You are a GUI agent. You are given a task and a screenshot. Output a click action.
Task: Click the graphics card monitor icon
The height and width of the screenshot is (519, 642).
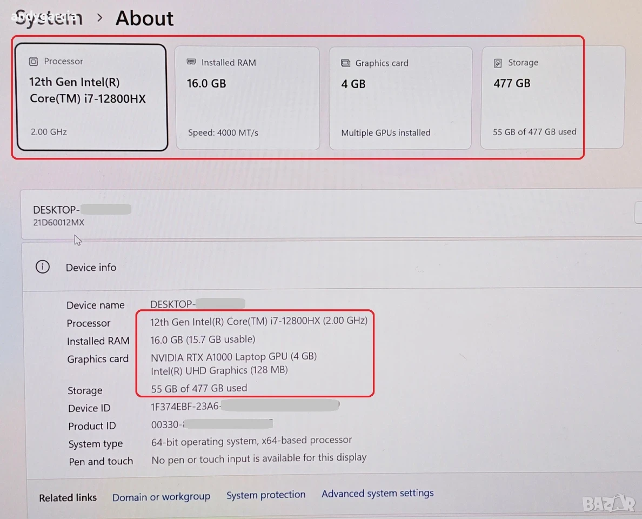click(x=345, y=63)
